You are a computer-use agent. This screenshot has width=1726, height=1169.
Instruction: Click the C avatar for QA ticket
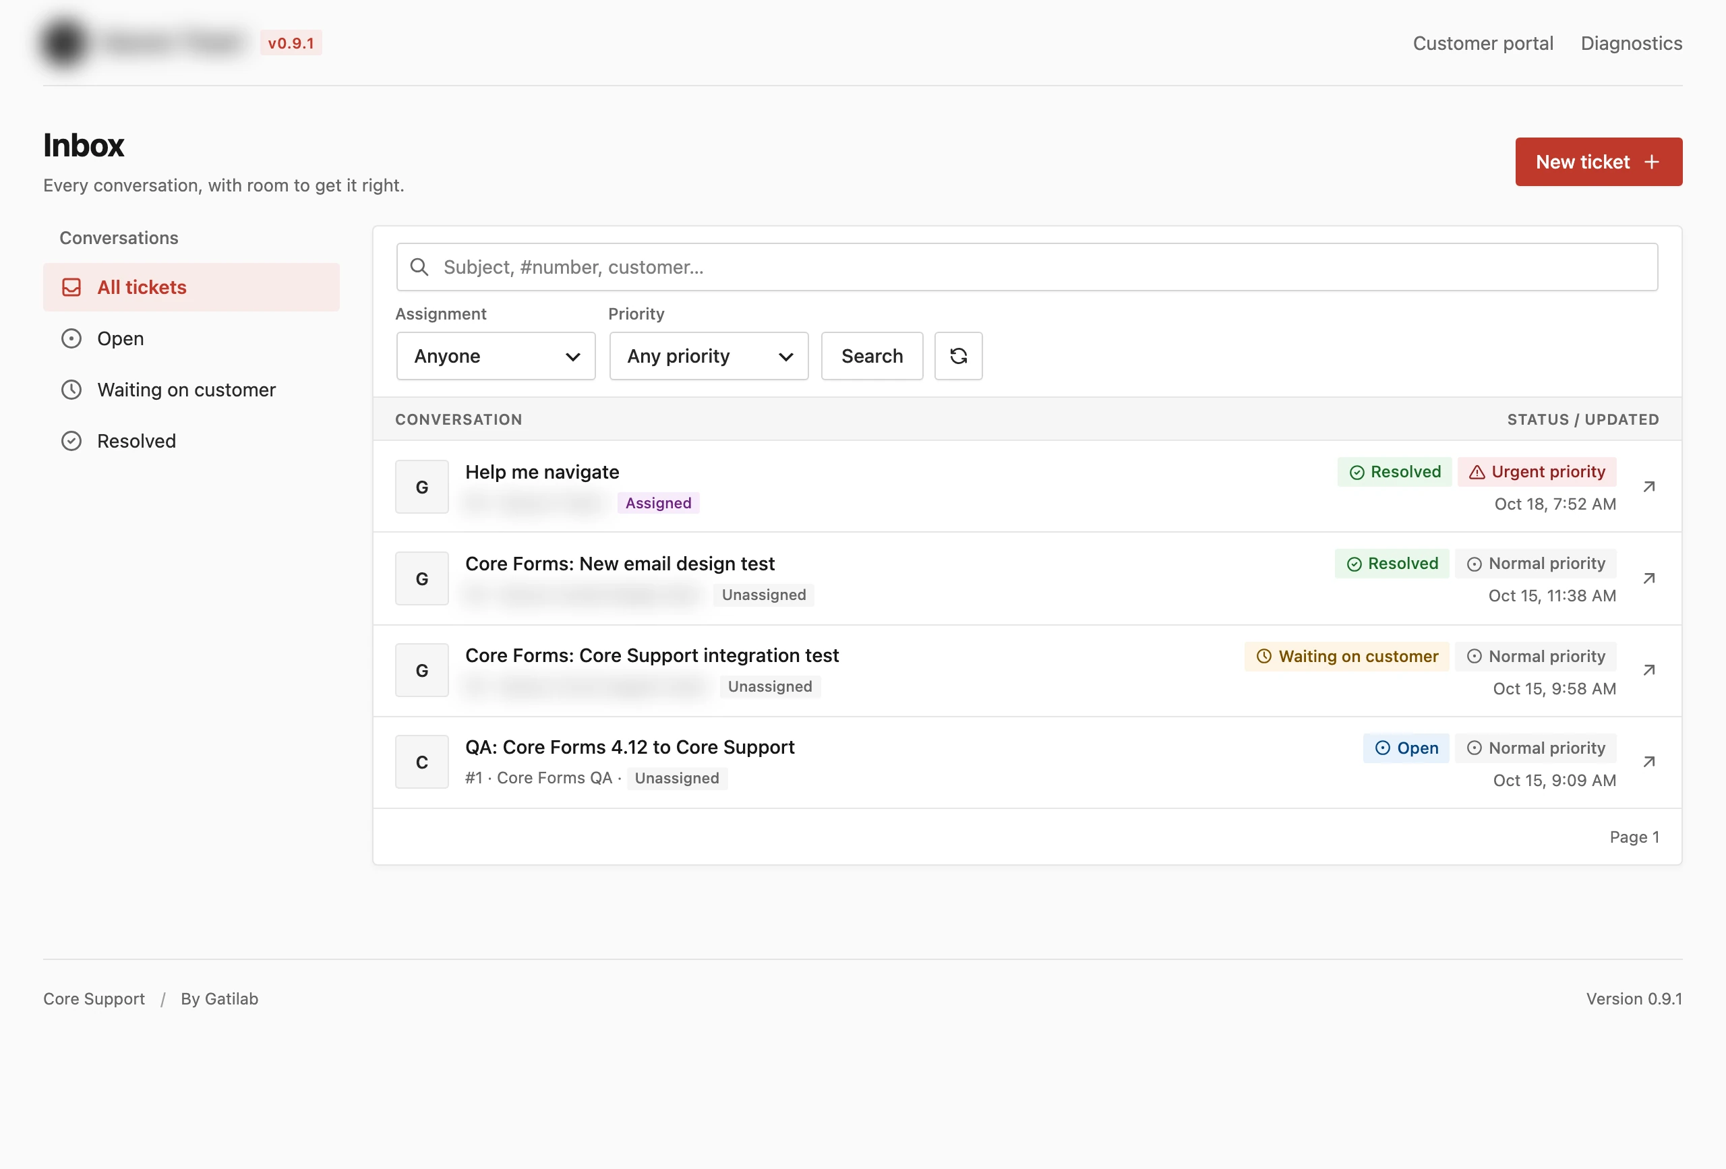pos(422,761)
